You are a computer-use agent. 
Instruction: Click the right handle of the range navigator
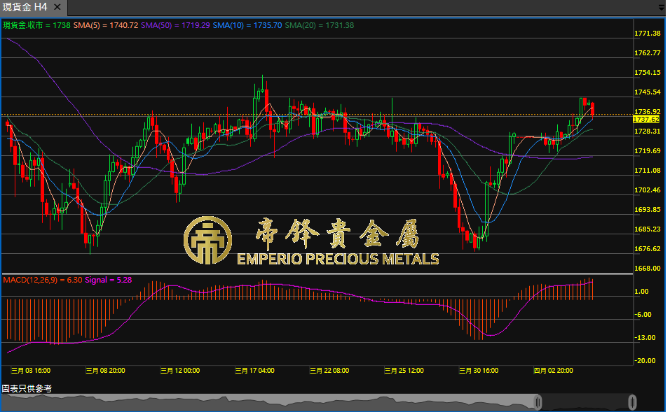click(632, 402)
